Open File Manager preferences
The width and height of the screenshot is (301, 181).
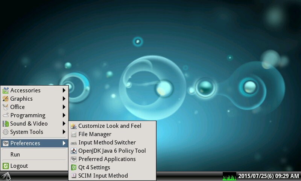[x=112, y=134]
